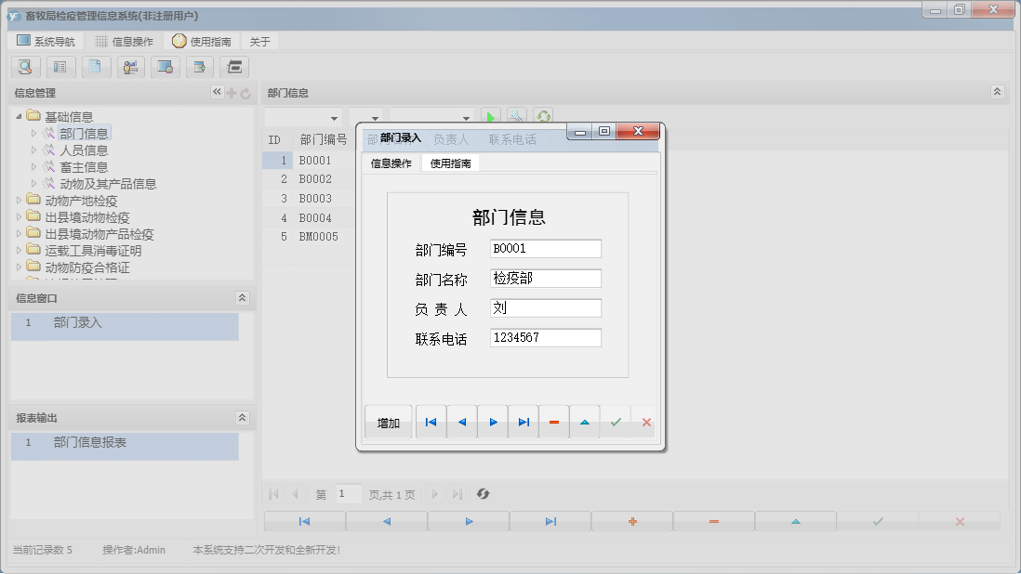Click the 增加 button in the dialog

click(388, 422)
